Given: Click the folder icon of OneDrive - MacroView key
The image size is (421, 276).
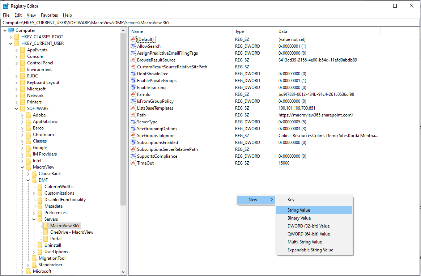Looking at the screenshot, I should (46, 232).
